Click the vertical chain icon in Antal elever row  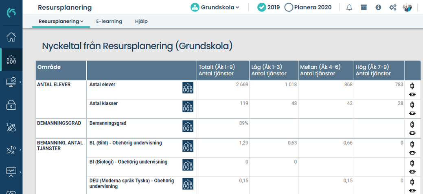pyautogui.click(x=412, y=86)
